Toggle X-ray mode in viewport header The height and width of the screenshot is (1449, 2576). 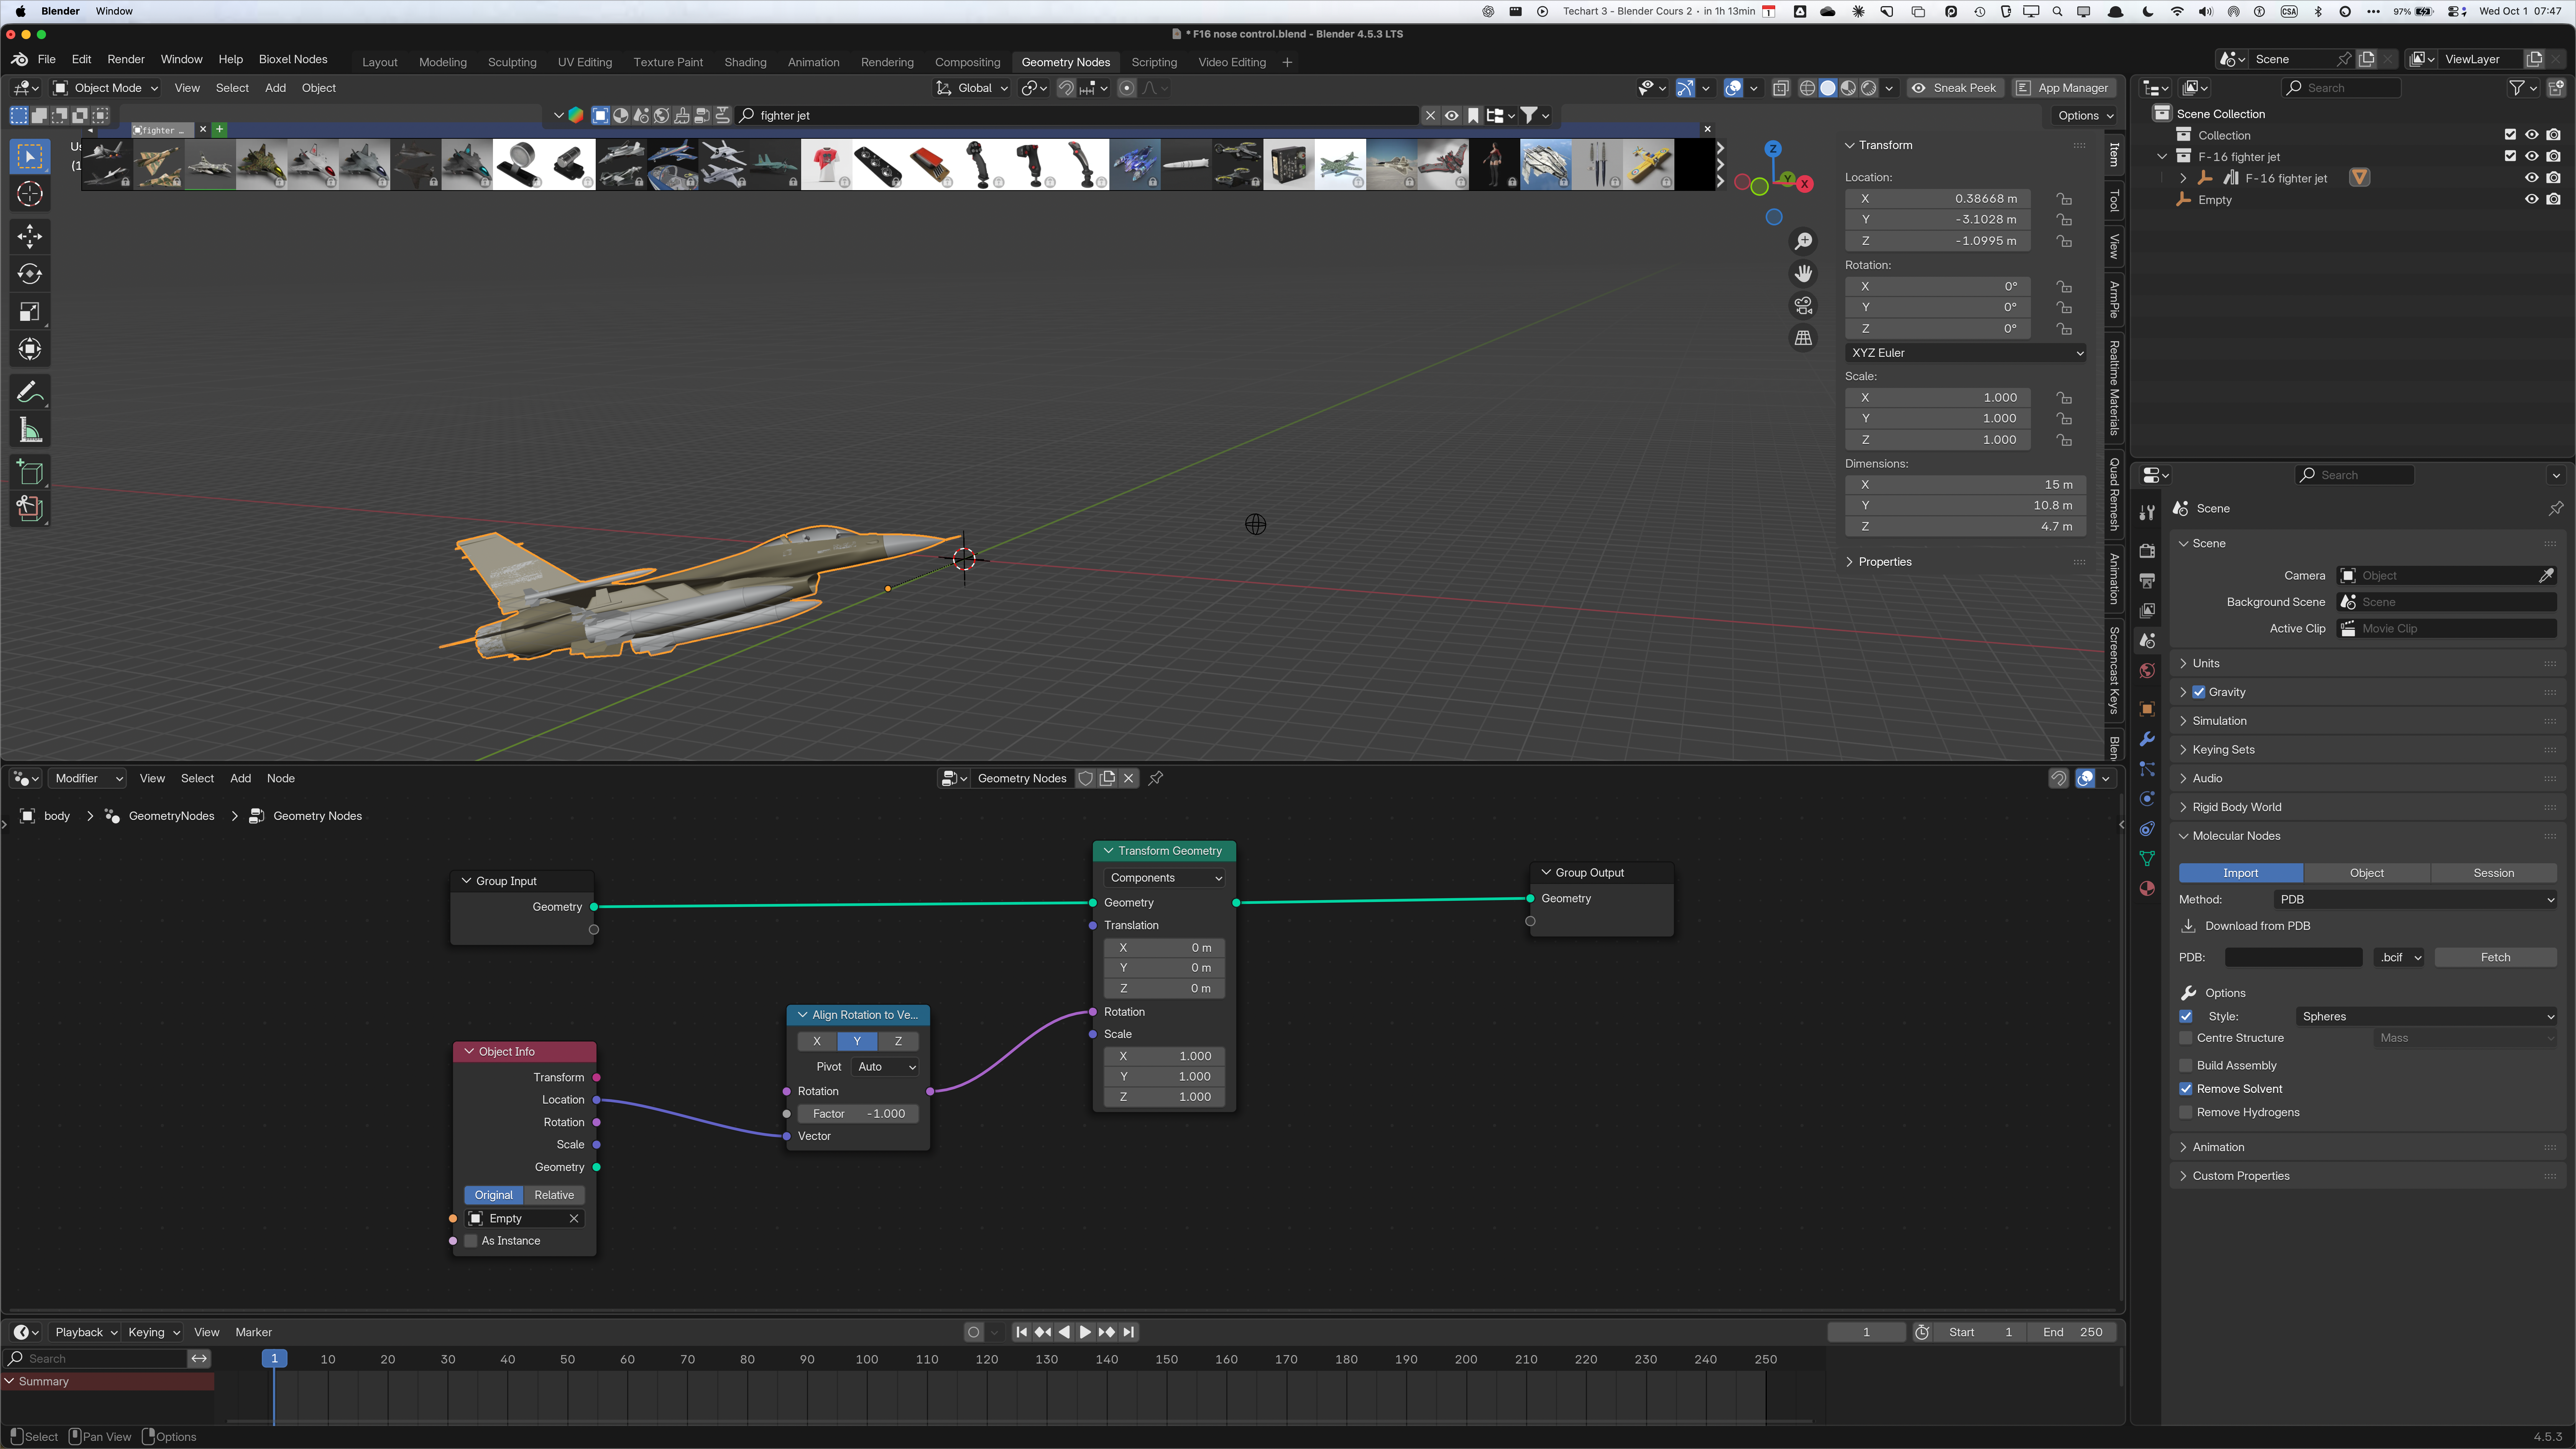1781,88
